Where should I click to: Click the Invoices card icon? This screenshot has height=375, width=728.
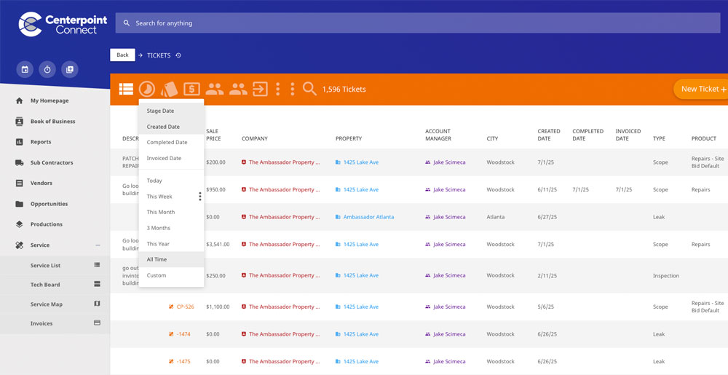click(97, 323)
